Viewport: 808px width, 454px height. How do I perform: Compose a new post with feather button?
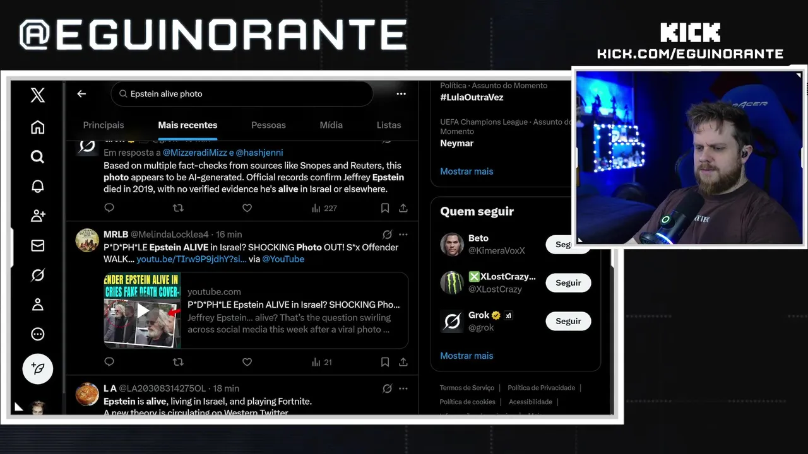tap(38, 369)
